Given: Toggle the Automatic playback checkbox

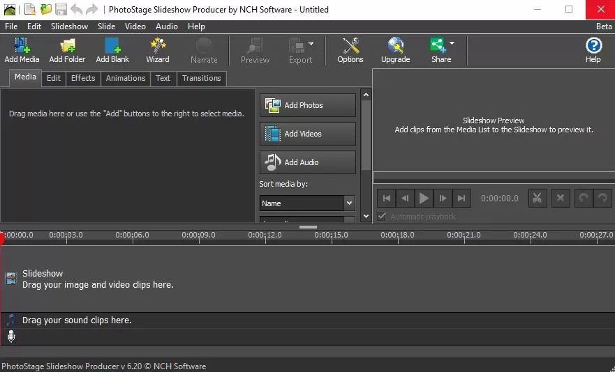Looking at the screenshot, I should tap(382, 216).
